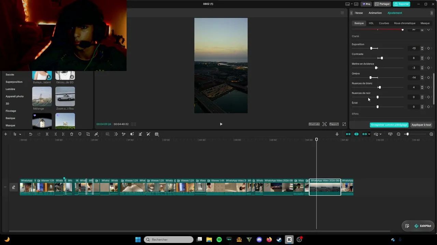
Task: Click the Windows Start button
Action: click(138, 240)
